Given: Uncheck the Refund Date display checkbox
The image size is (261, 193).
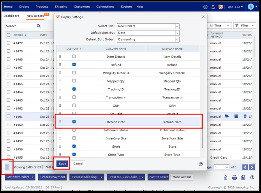Looking at the screenshot, I should [x=74, y=122].
